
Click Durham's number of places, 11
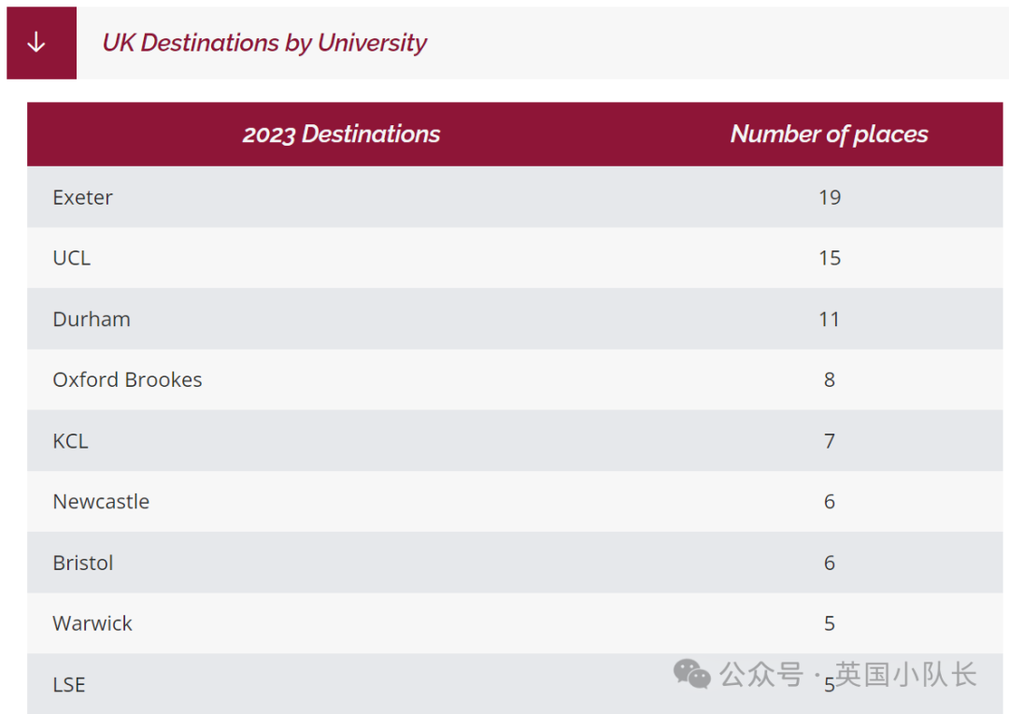(x=830, y=319)
